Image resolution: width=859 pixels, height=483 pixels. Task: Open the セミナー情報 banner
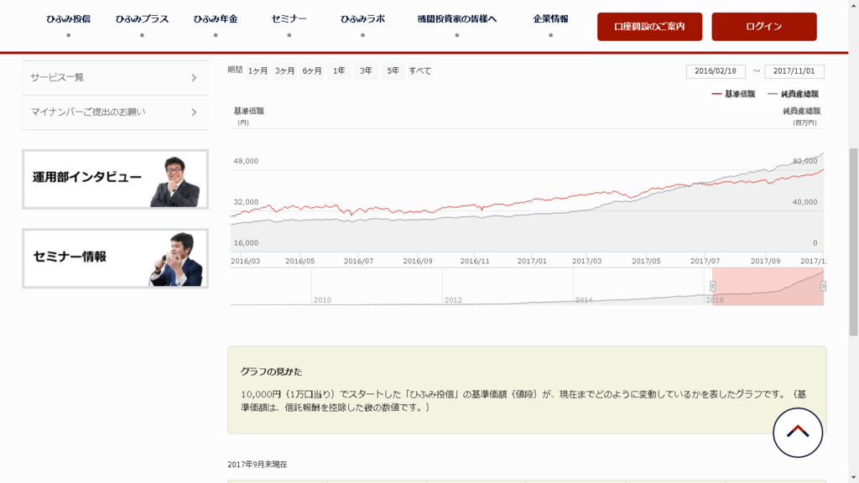(115, 258)
